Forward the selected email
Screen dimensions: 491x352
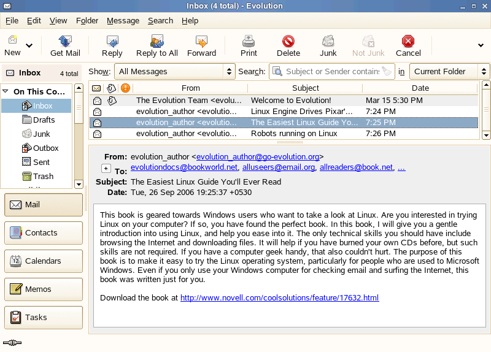coord(201,45)
